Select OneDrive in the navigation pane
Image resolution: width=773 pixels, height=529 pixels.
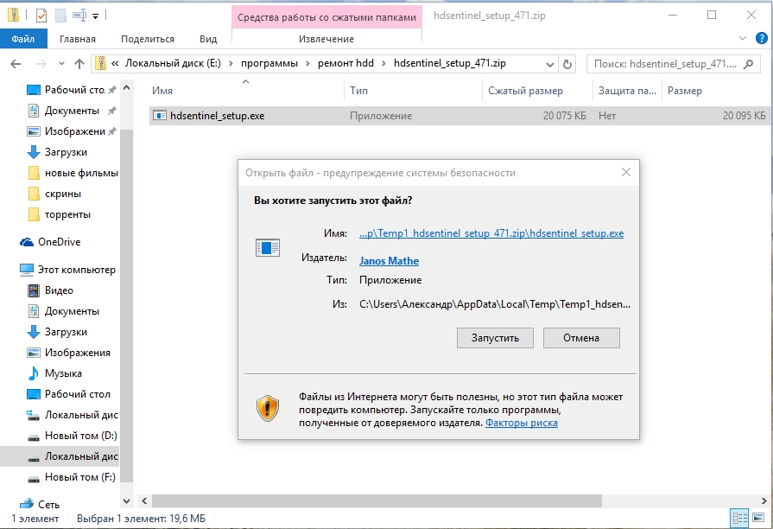tap(59, 242)
